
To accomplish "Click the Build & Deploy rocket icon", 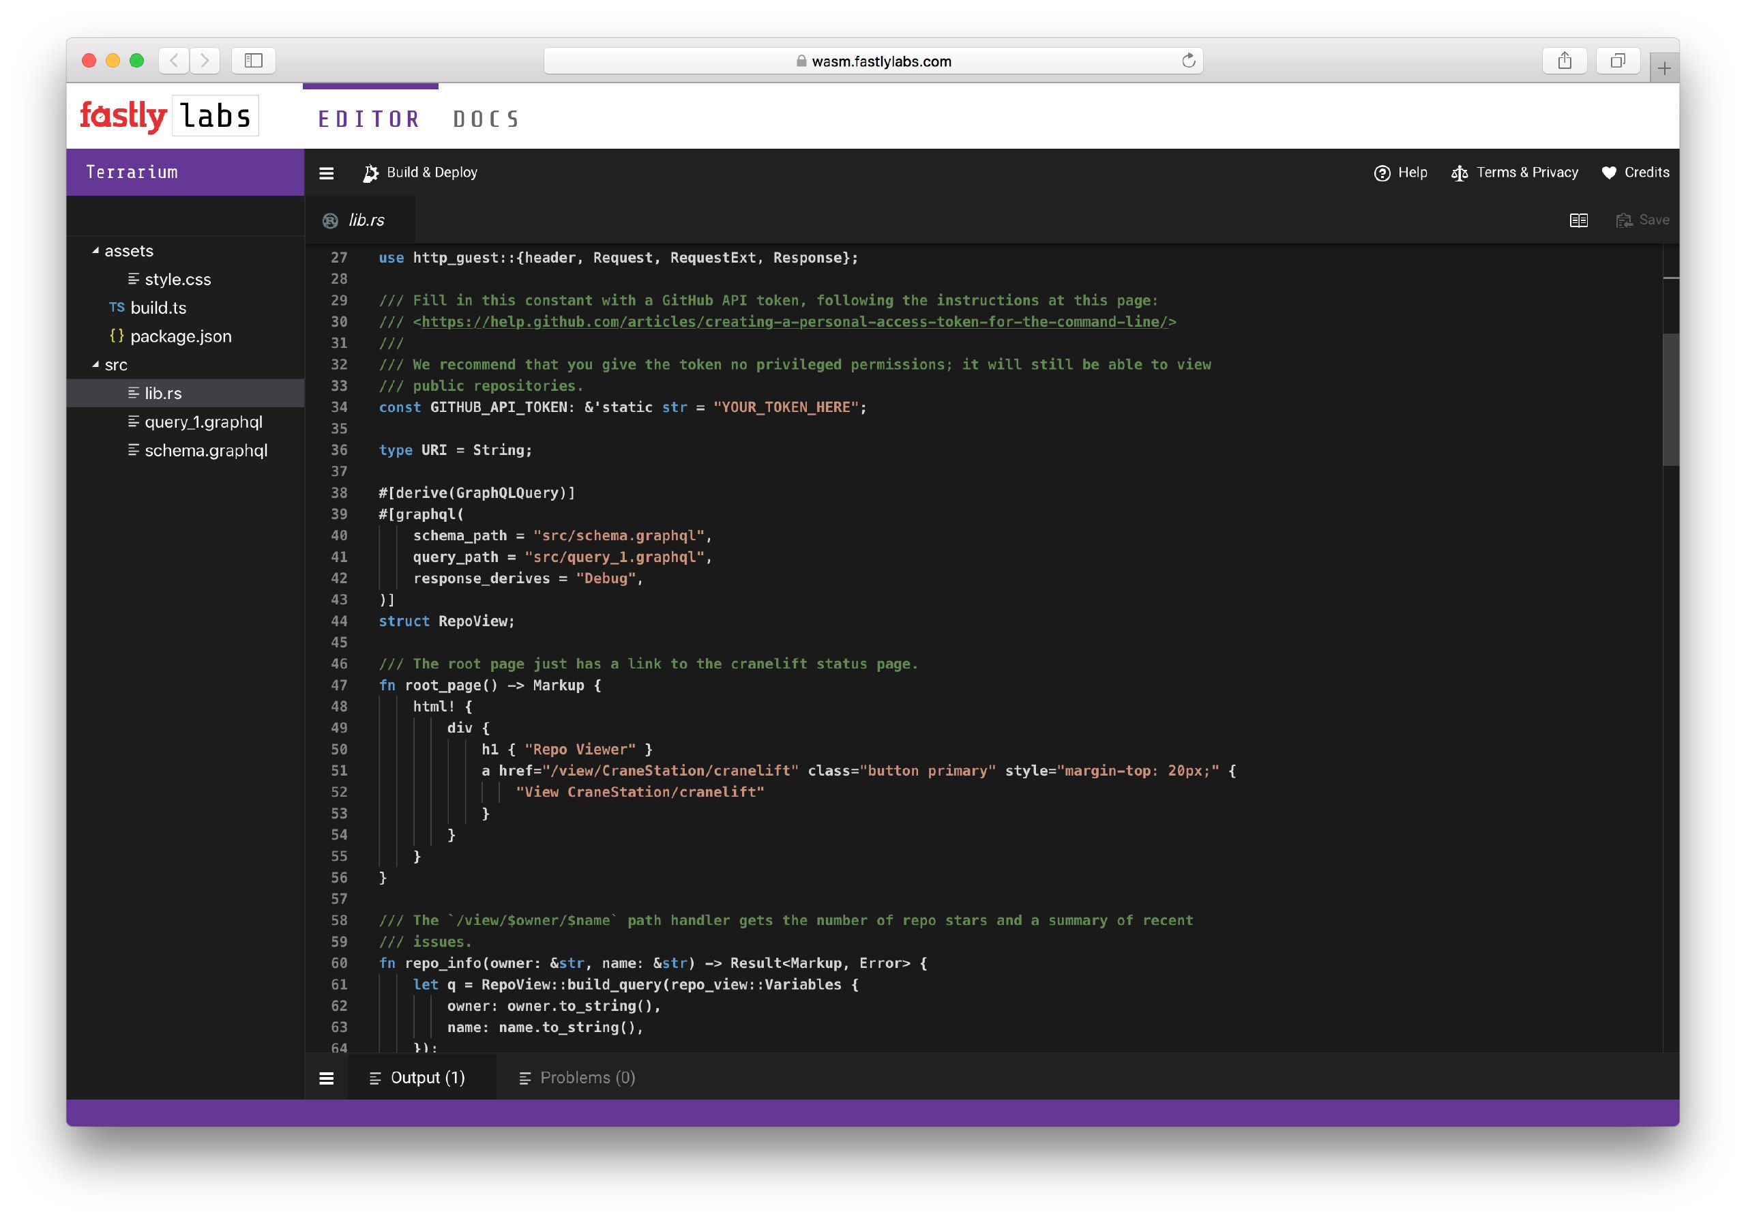I will [x=370, y=173].
